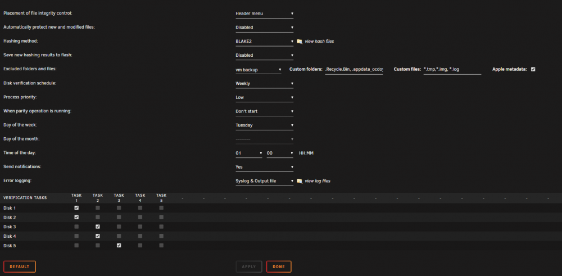The image size is (562, 276).
Task: Check Disk 3 under Task 1
Action: (76, 227)
